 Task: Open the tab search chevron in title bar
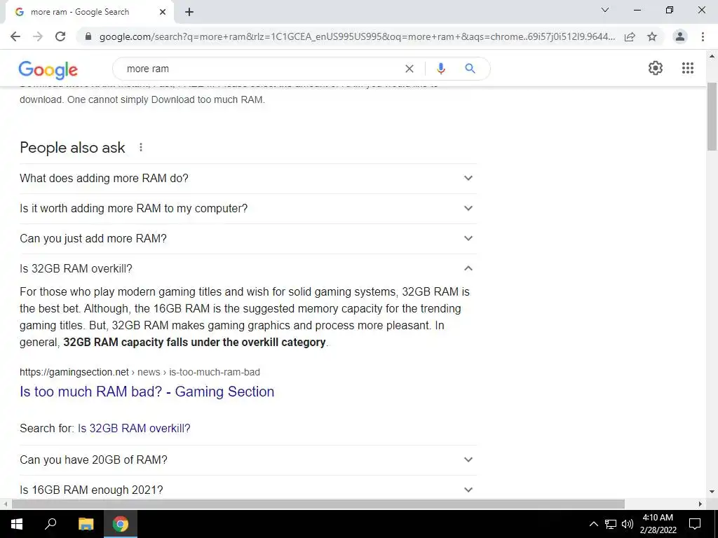click(605, 10)
